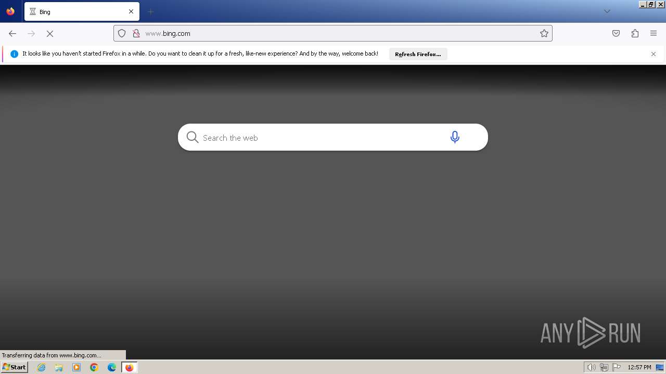Open the volume speaker tray icon

click(591, 367)
